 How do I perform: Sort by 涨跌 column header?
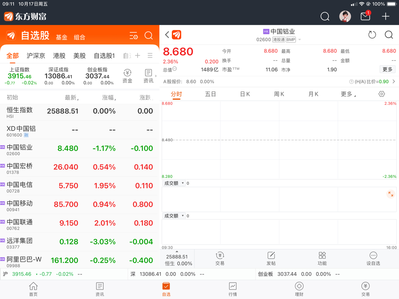point(146,98)
